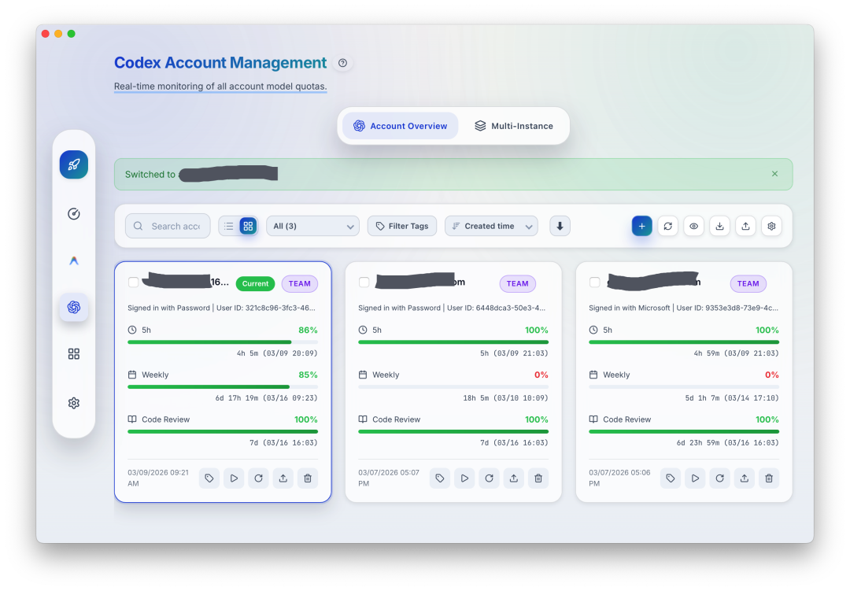This screenshot has width=850, height=591.
Task: Click 'Signed in with Microsoft' text
Action: click(x=630, y=308)
